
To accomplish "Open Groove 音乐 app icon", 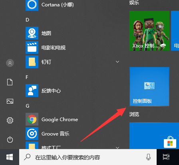I will click(x=32, y=134).
